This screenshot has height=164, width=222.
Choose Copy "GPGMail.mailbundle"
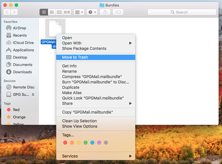coord(96,112)
